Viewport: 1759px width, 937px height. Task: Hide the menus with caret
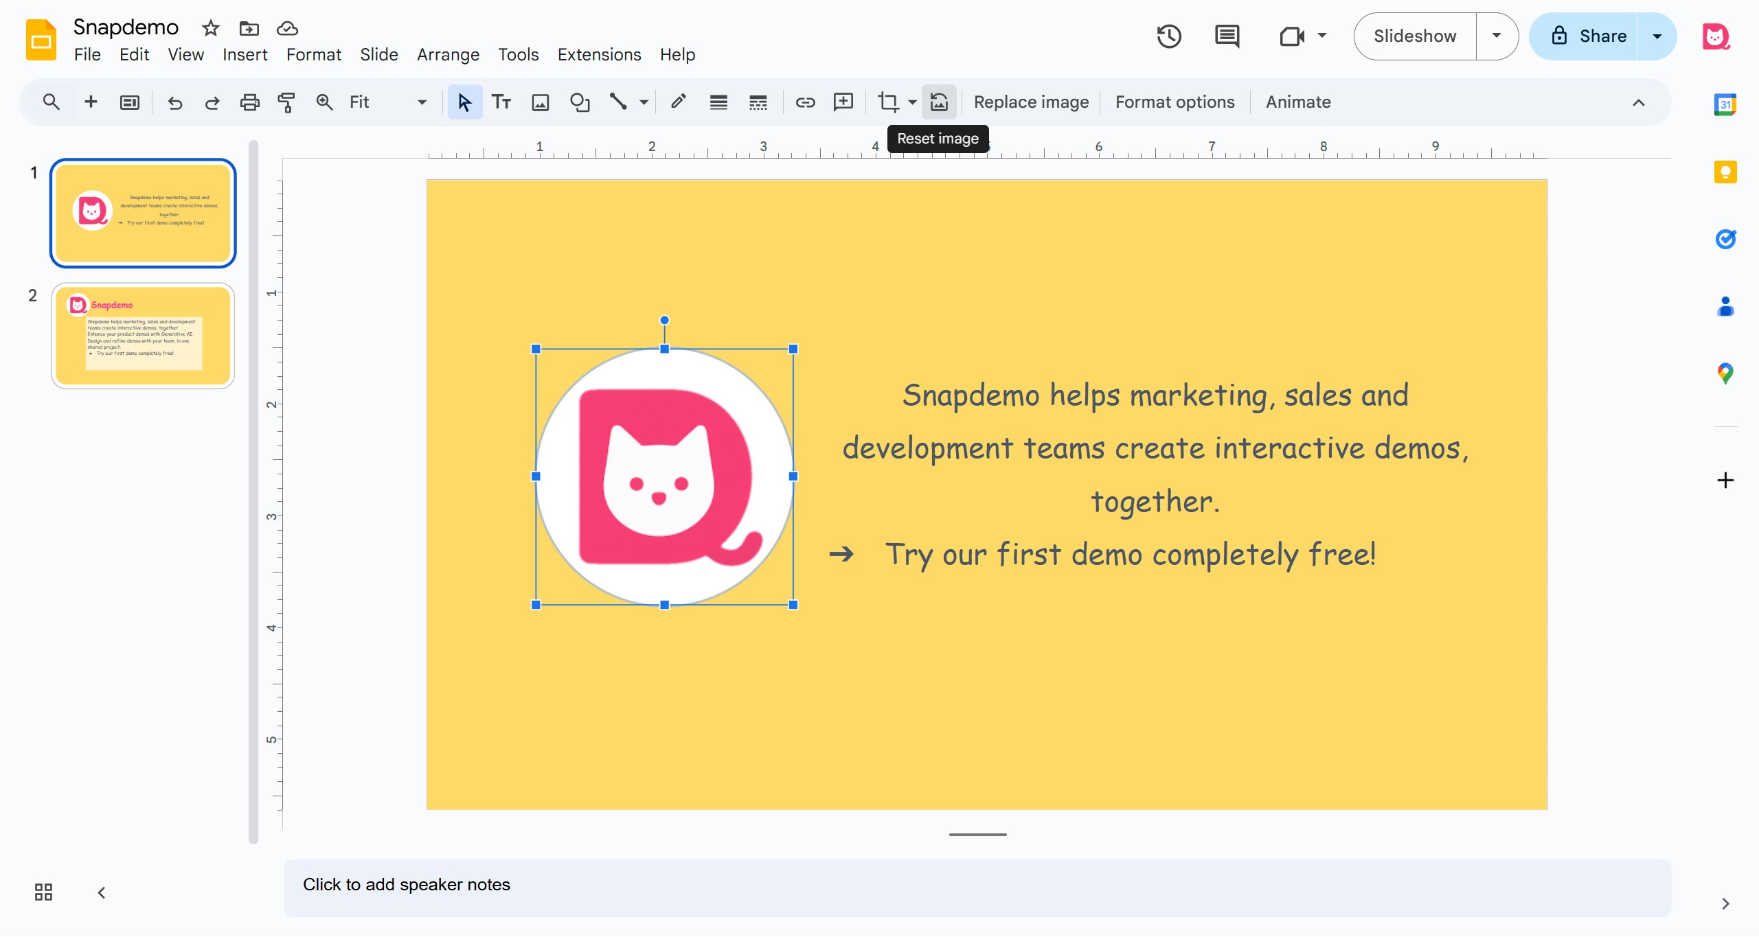tap(1638, 102)
